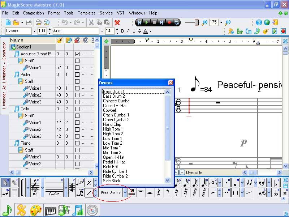This screenshot has height=217, width=289.
Task: Save the composition with the floppy disk icon
Action: coord(29,22)
